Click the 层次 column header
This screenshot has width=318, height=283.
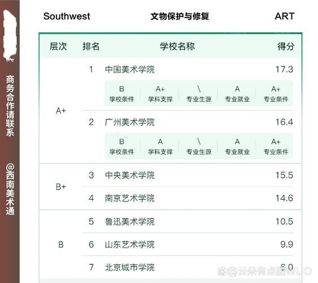click(x=58, y=46)
